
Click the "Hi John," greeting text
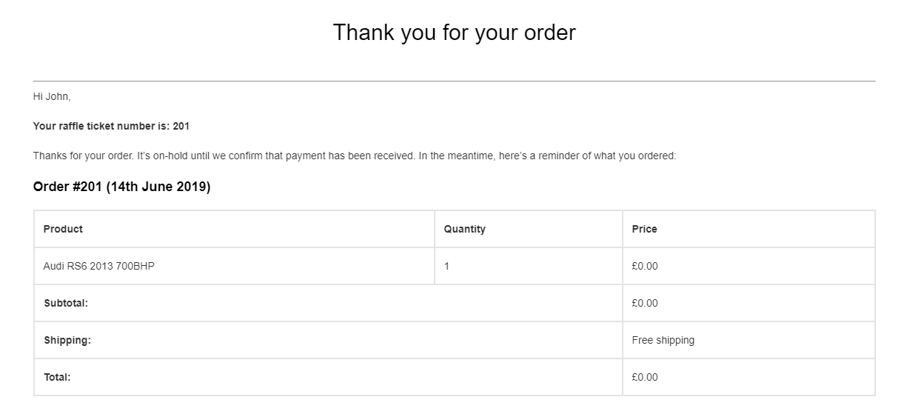point(52,96)
